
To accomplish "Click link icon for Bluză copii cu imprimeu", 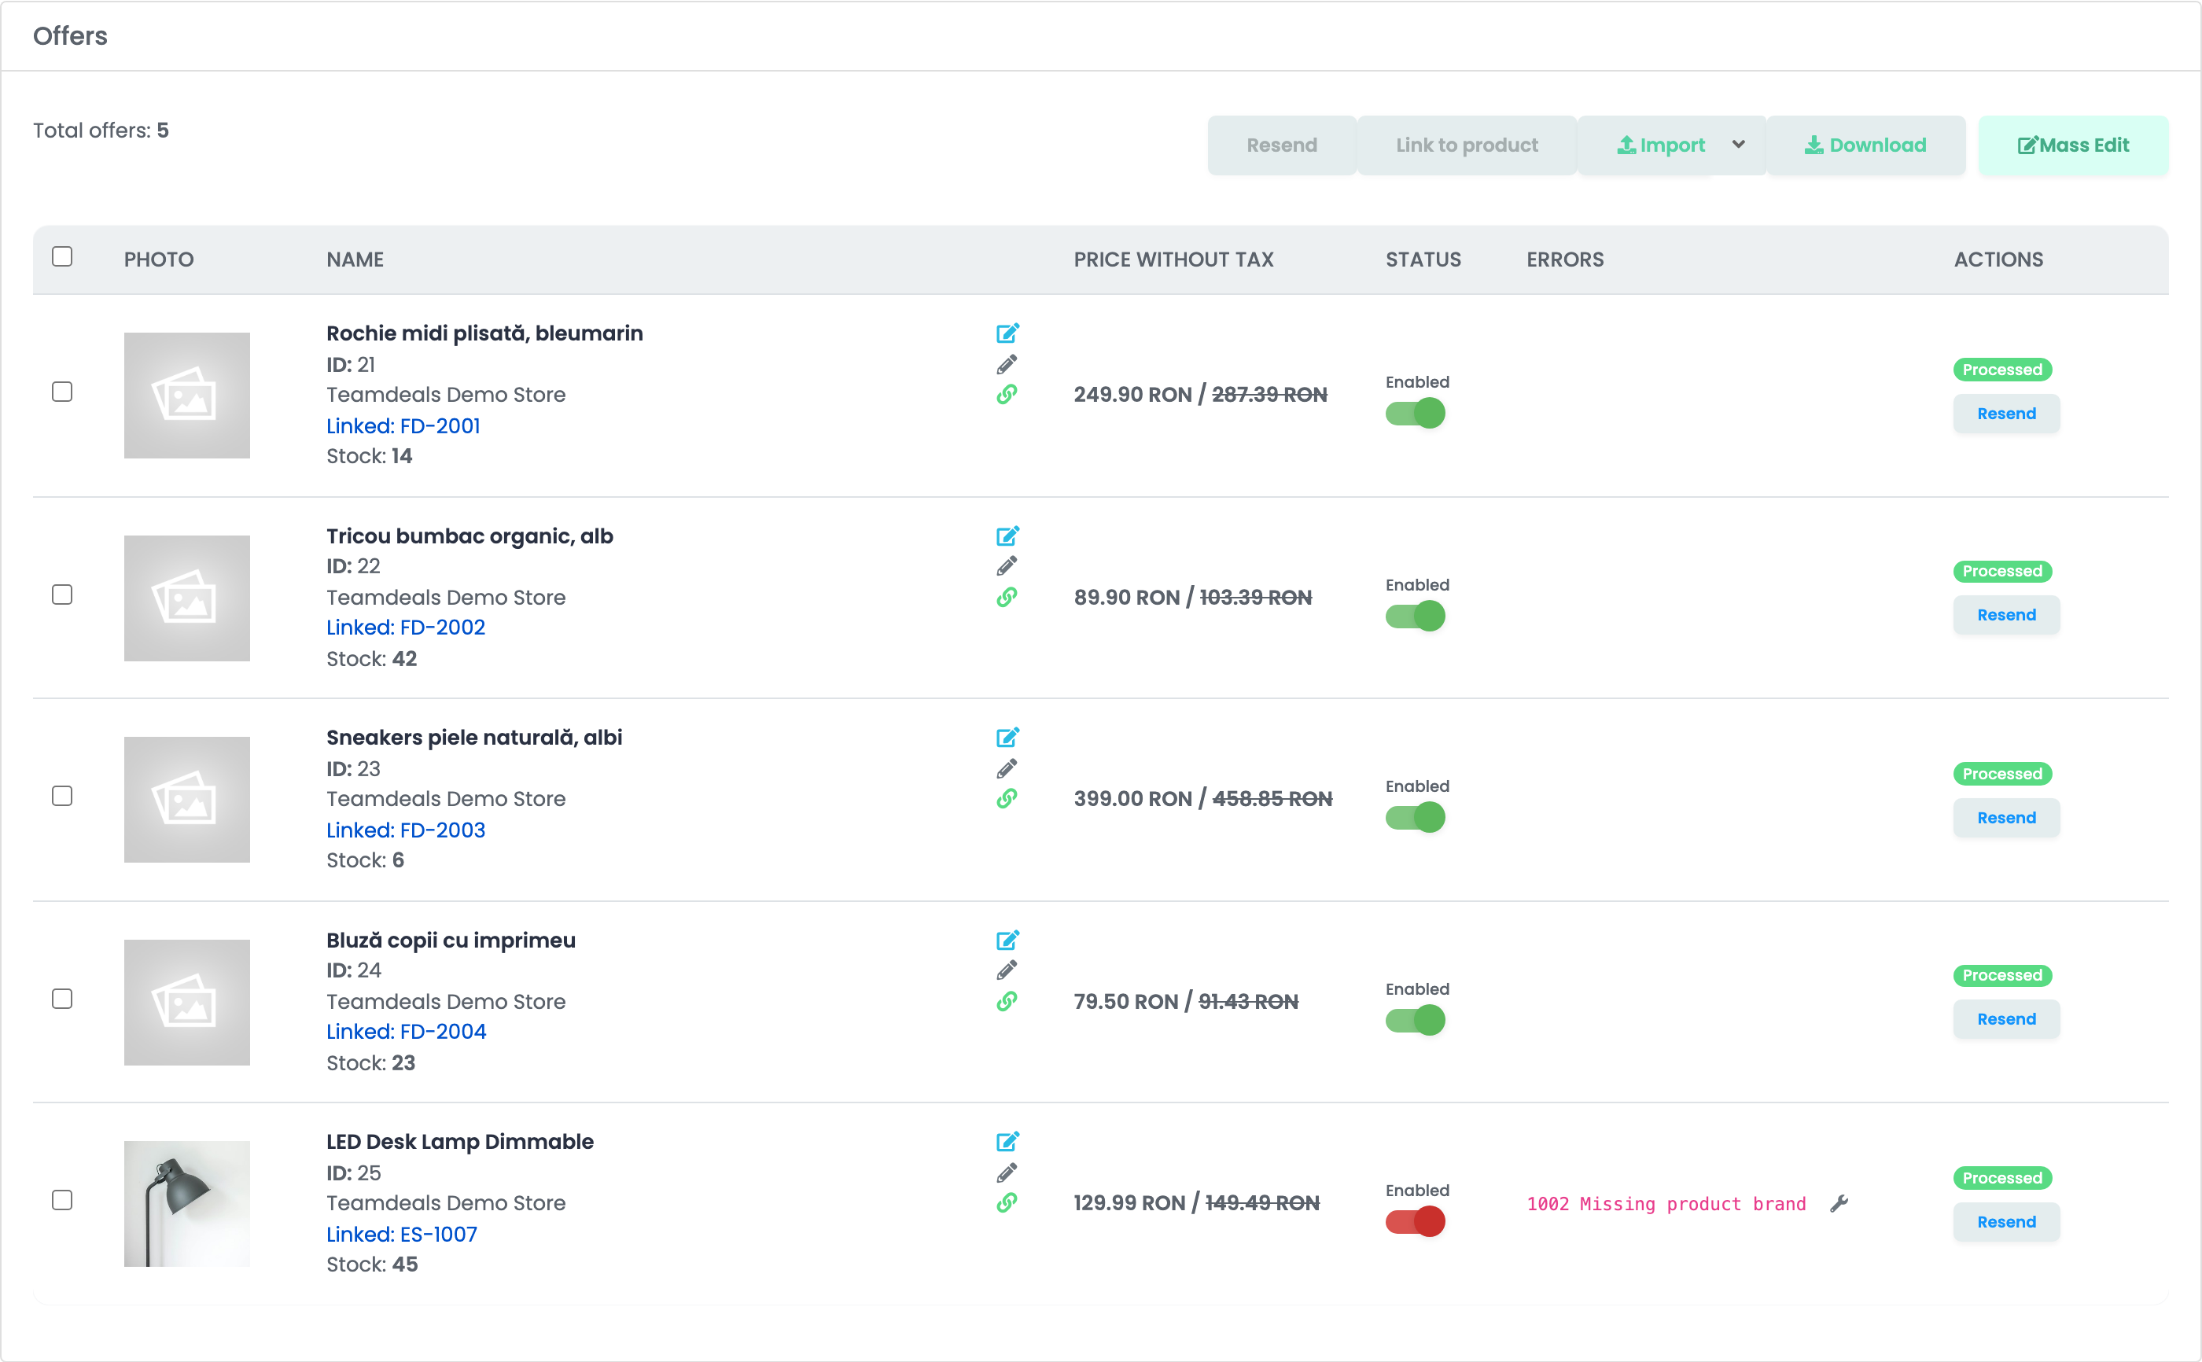I will click(x=1007, y=1002).
